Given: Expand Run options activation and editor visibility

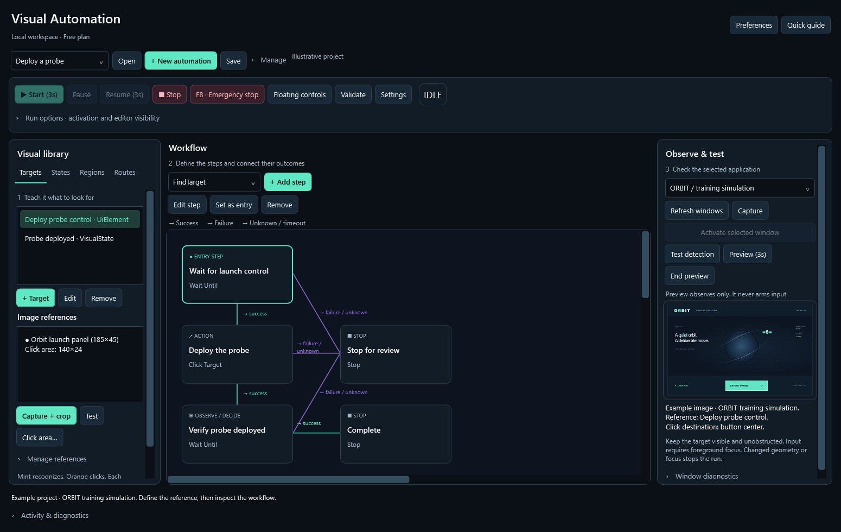Looking at the screenshot, I should point(88,118).
